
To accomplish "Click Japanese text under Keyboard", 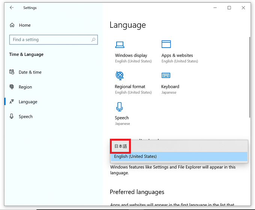I will point(169,92).
